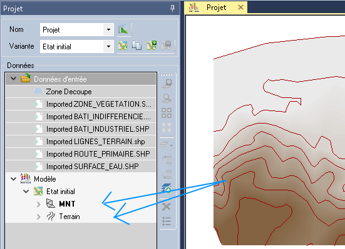Select the Données d'entrée folder row
Screen dimensions: 345x249
[x=81, y=79]
